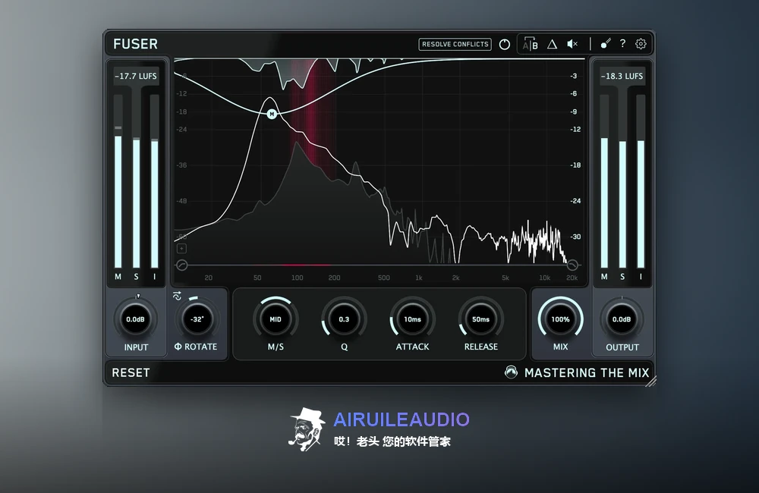759x493 pixels.
Task: Click the low-pass filter handle at right
Action: (572, 265)
